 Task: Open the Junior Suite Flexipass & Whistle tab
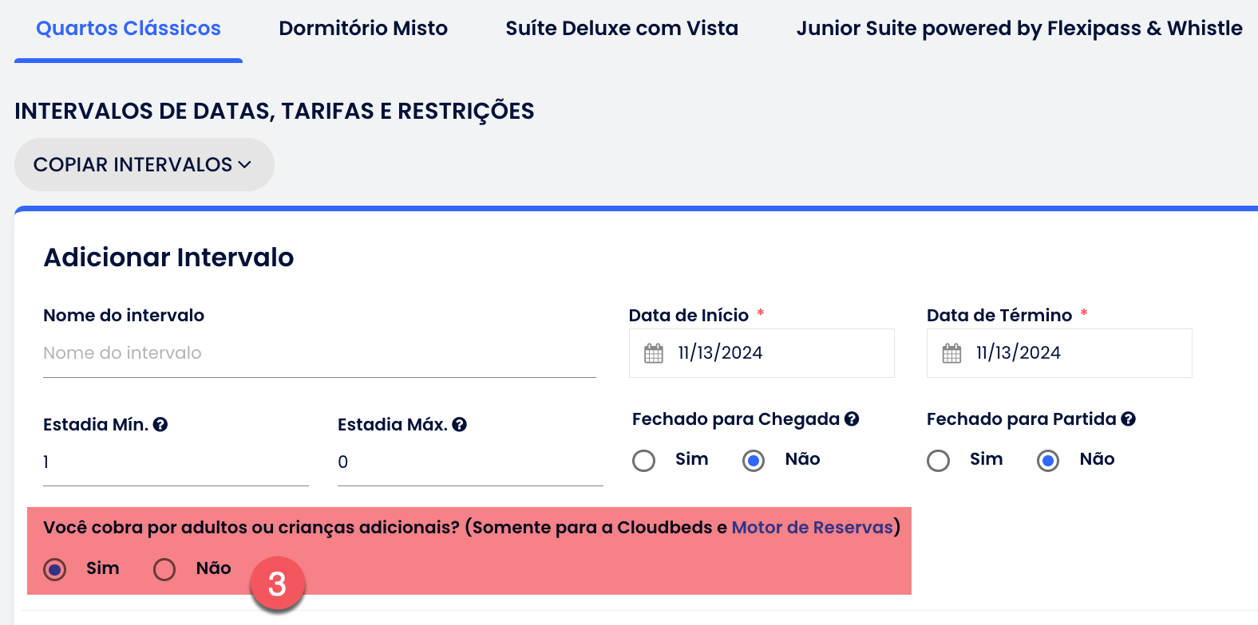pyautogui.click(x=1019, y=29)
